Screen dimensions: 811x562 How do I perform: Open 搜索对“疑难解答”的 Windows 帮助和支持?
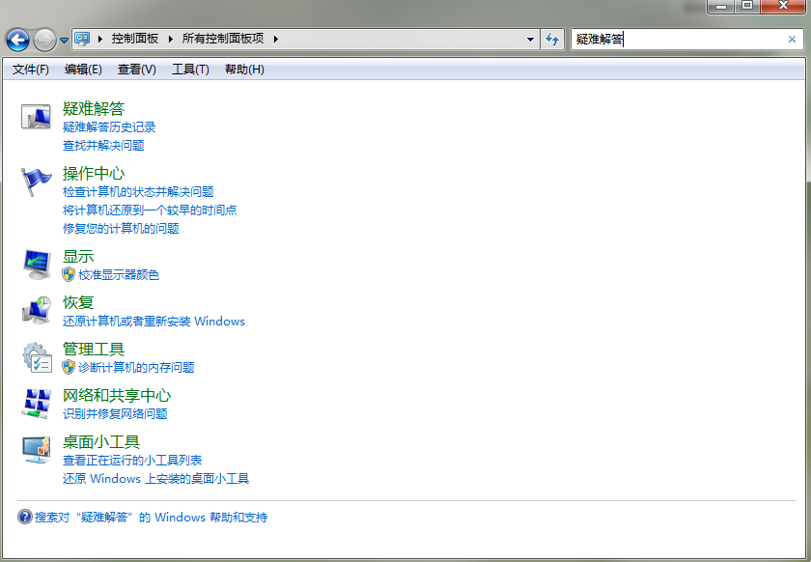tap(151, 517)
